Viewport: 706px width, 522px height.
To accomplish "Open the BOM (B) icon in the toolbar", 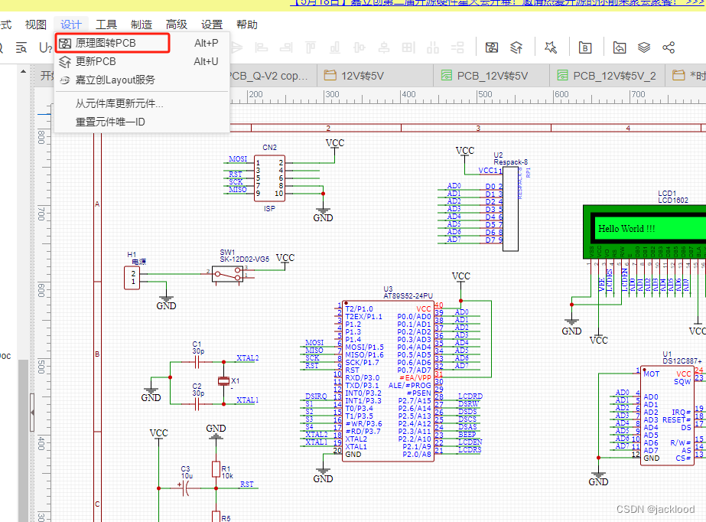I will tap(584, 47).
